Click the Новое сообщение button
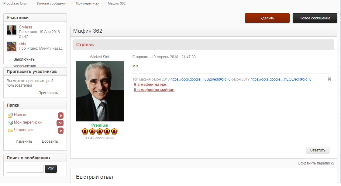The image size is (341, 186). coord(315,18)
